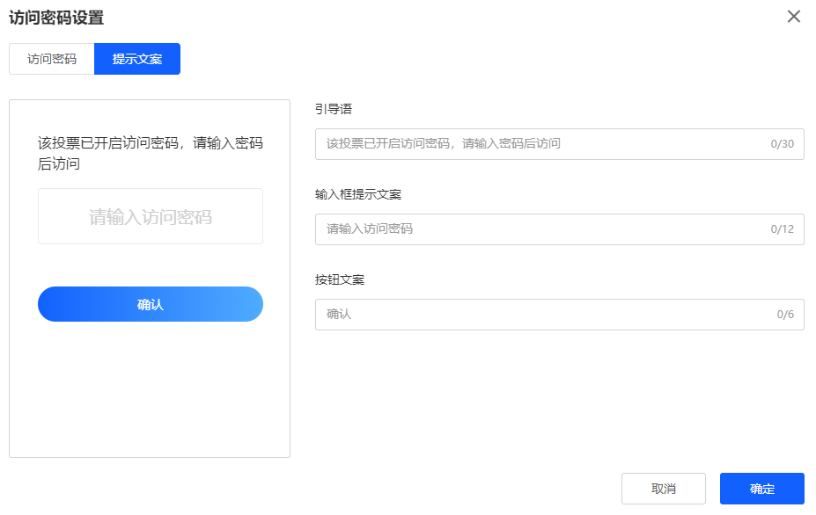This screenshot has width=816, height=515.
Task: Switch to the 访问密码 tab
Action: [52, 59]
